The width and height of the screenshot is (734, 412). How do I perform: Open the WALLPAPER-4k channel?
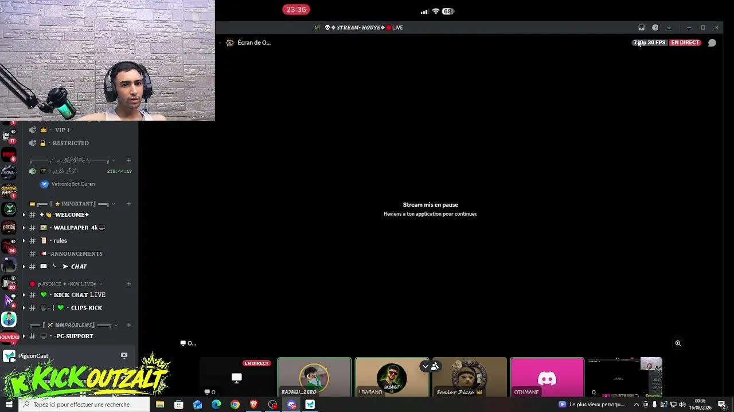click(80, 228)
